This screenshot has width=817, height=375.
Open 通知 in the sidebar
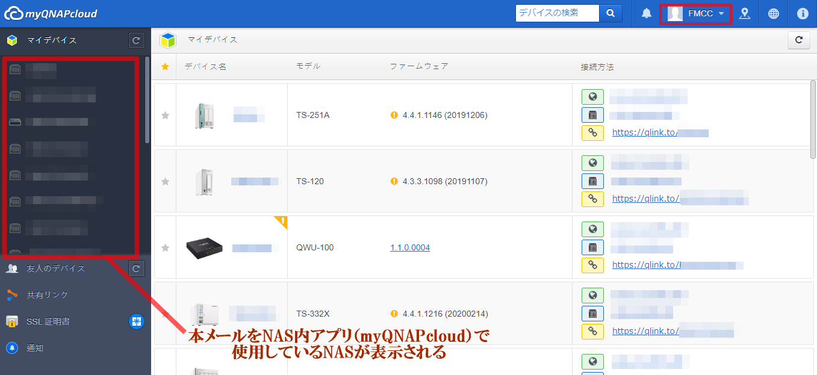click(35, 348)
